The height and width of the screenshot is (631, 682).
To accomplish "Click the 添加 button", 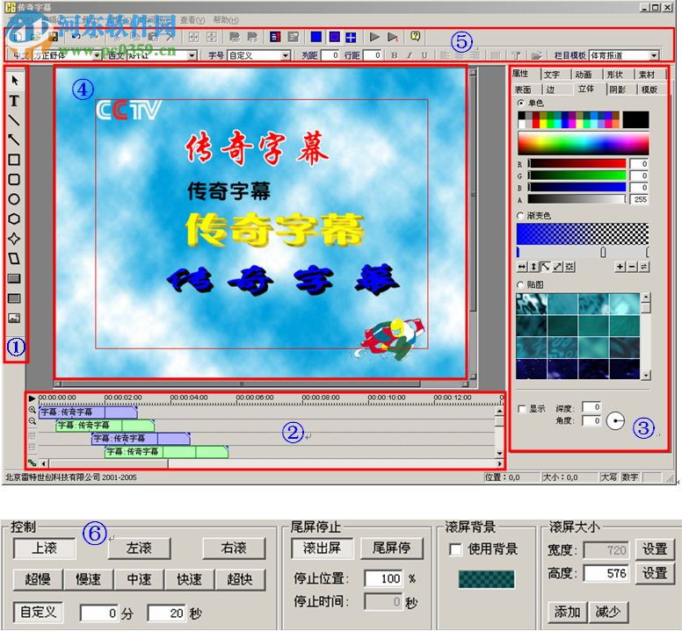I will pos(567,612).
